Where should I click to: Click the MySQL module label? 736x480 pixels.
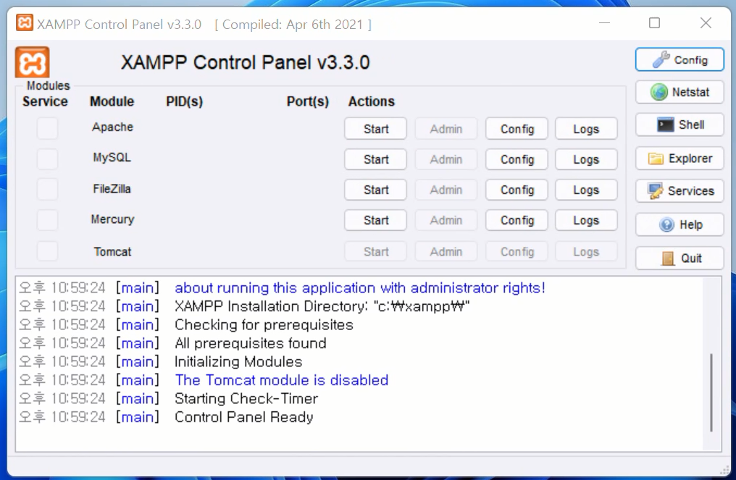tap(112, 157)
